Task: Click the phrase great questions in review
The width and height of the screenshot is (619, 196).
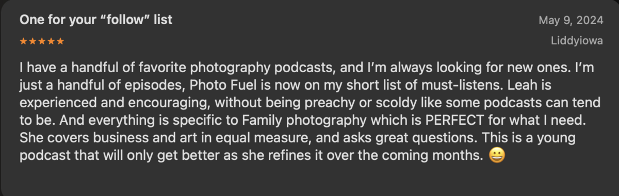Action: click(x=426, y=138)
